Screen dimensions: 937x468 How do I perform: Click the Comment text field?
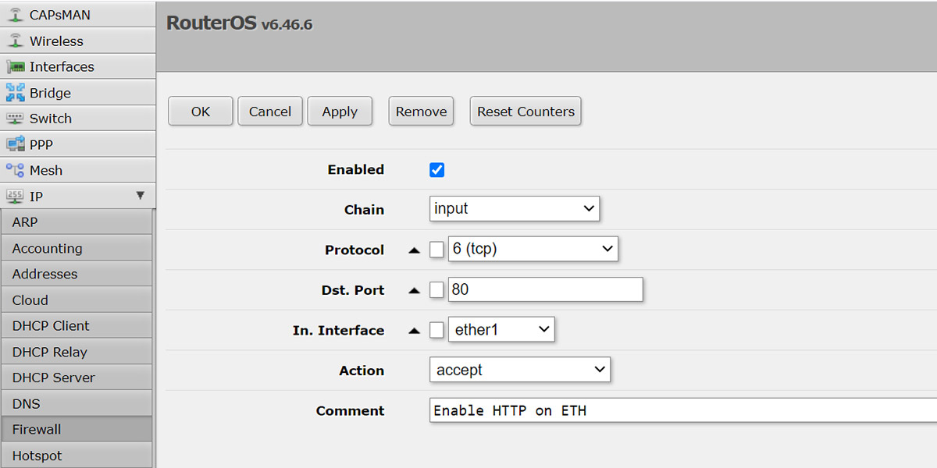(x=683, y=410)
